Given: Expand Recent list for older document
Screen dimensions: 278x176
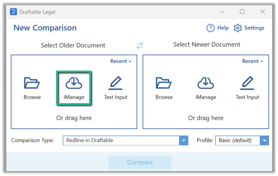Looking at the screenshot, I should 121,61.
